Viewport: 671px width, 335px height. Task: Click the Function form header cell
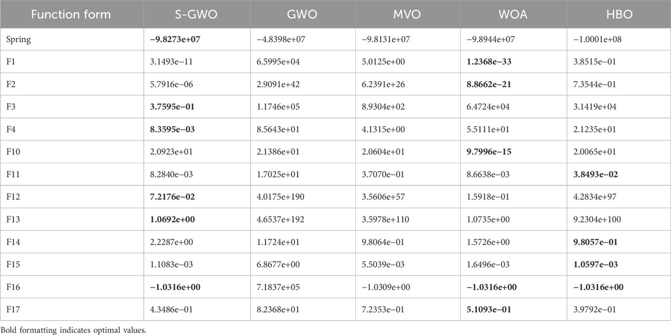71,14
